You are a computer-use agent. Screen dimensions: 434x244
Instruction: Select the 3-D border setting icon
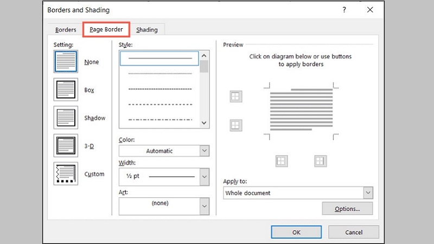66,146
